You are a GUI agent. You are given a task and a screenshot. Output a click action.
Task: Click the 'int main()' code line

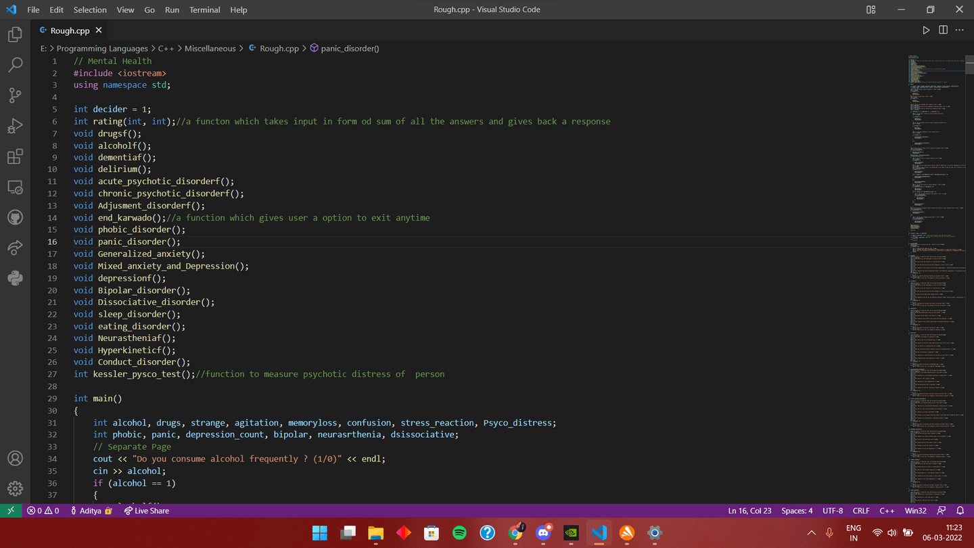(98, 398)
